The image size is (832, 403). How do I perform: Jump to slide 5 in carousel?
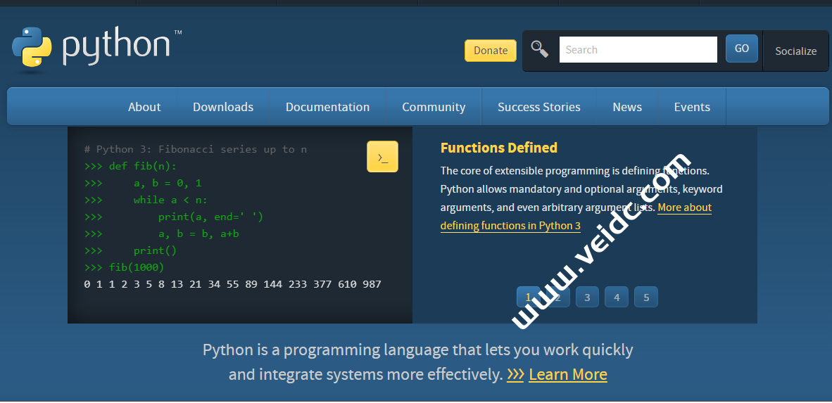646,297
